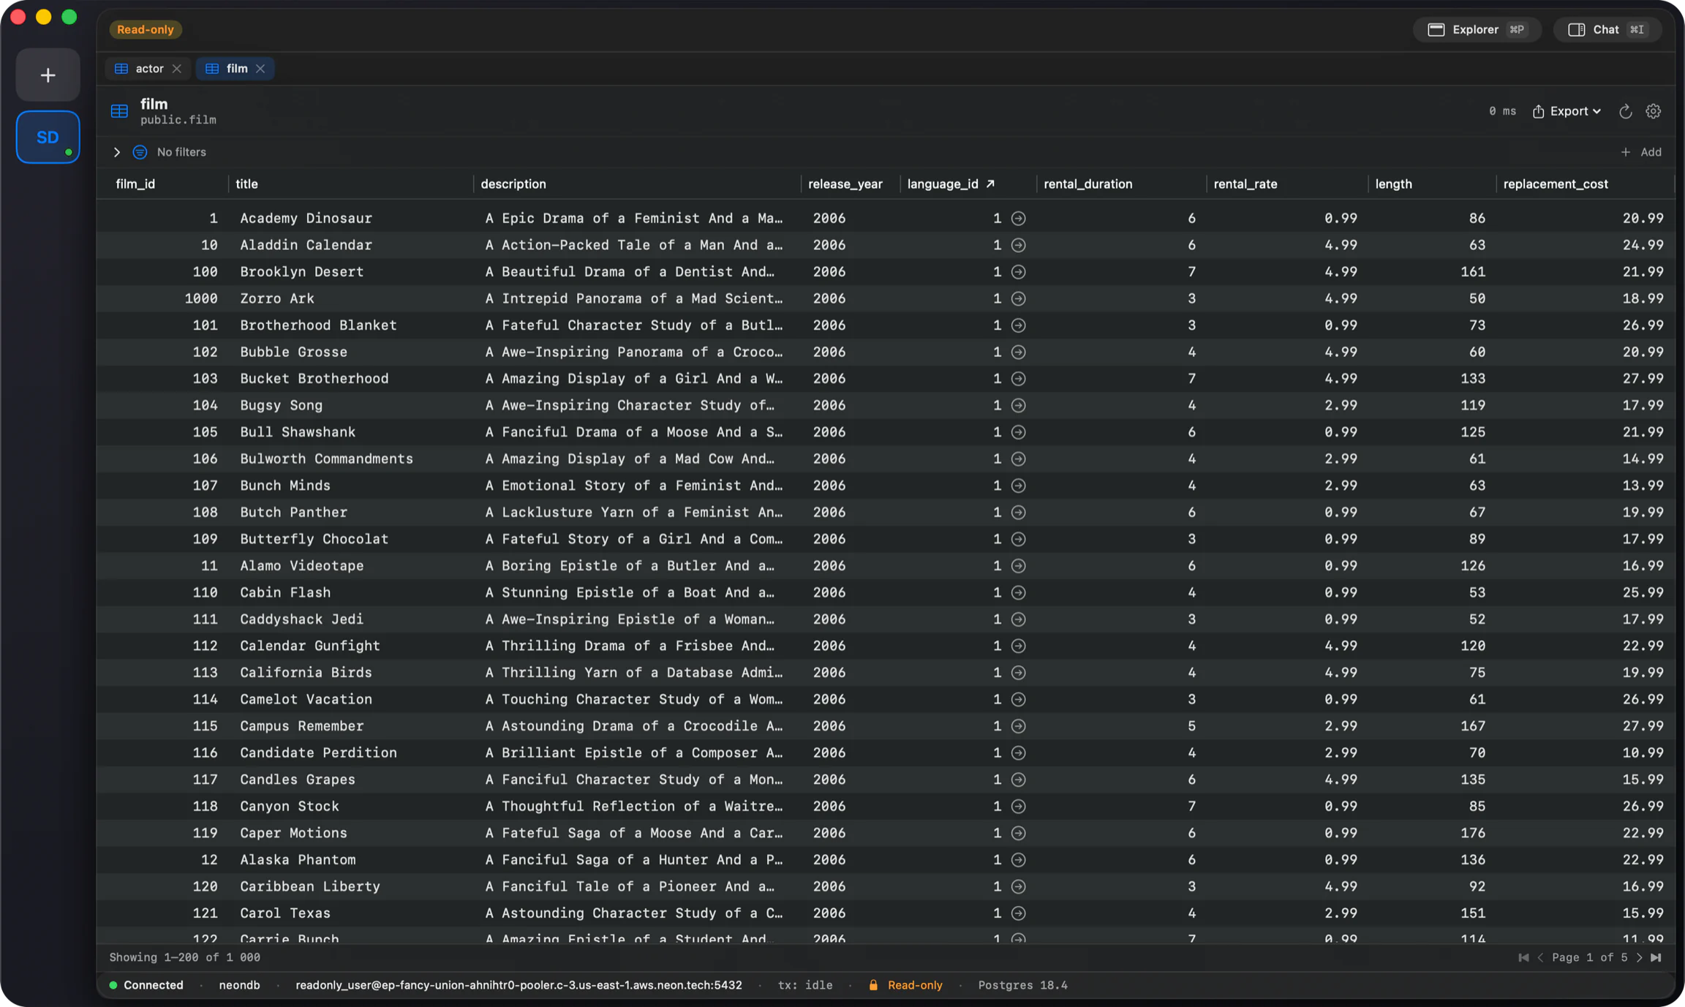Image resolution: width=1685 pixels, height=1007 pixels.
Task: Follow foreign key link in Brotherhood Blanket row
Action: (x=1018, y=325)
